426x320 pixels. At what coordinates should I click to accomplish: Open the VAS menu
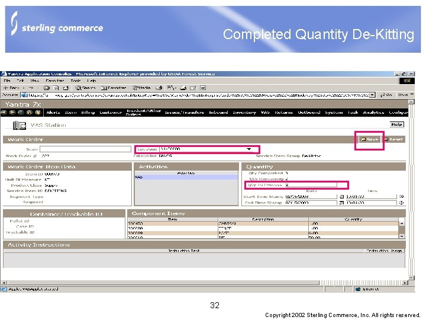(x=265, y=113)
